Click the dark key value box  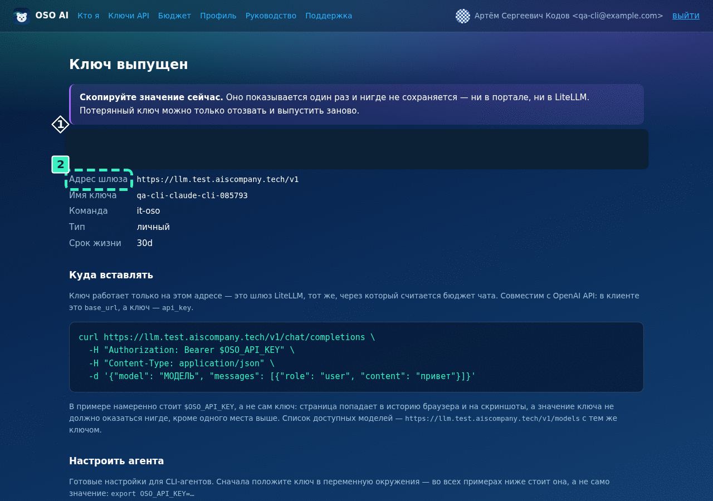pos(356,149)
